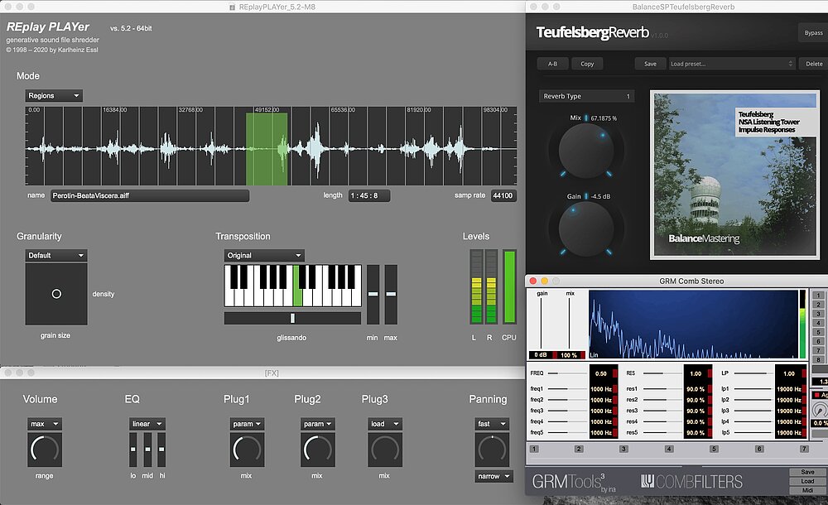Open the Transposition Original dropdown

click(x=263, y=256)
